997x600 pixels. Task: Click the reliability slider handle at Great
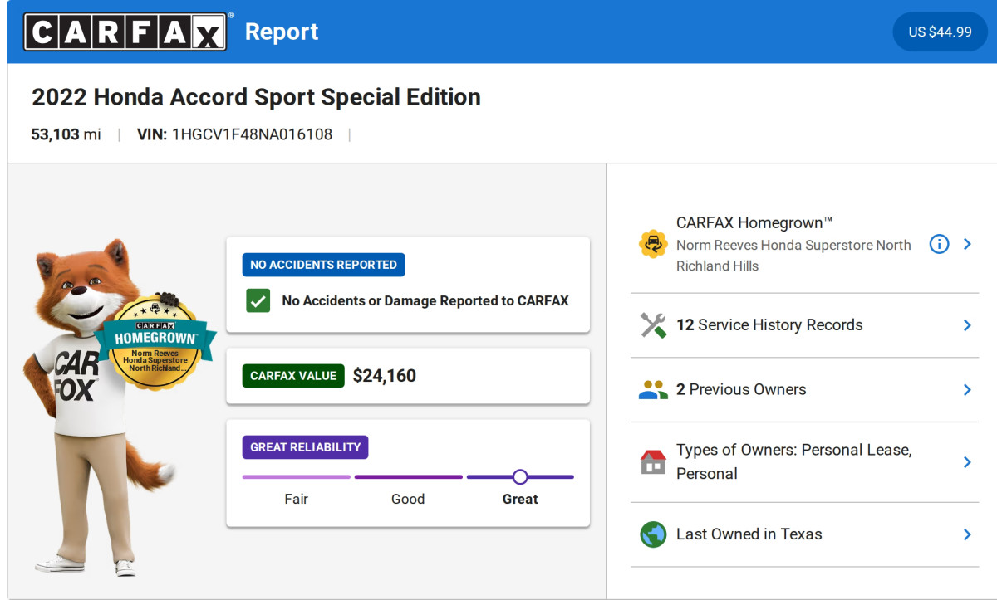pos(520,476)
